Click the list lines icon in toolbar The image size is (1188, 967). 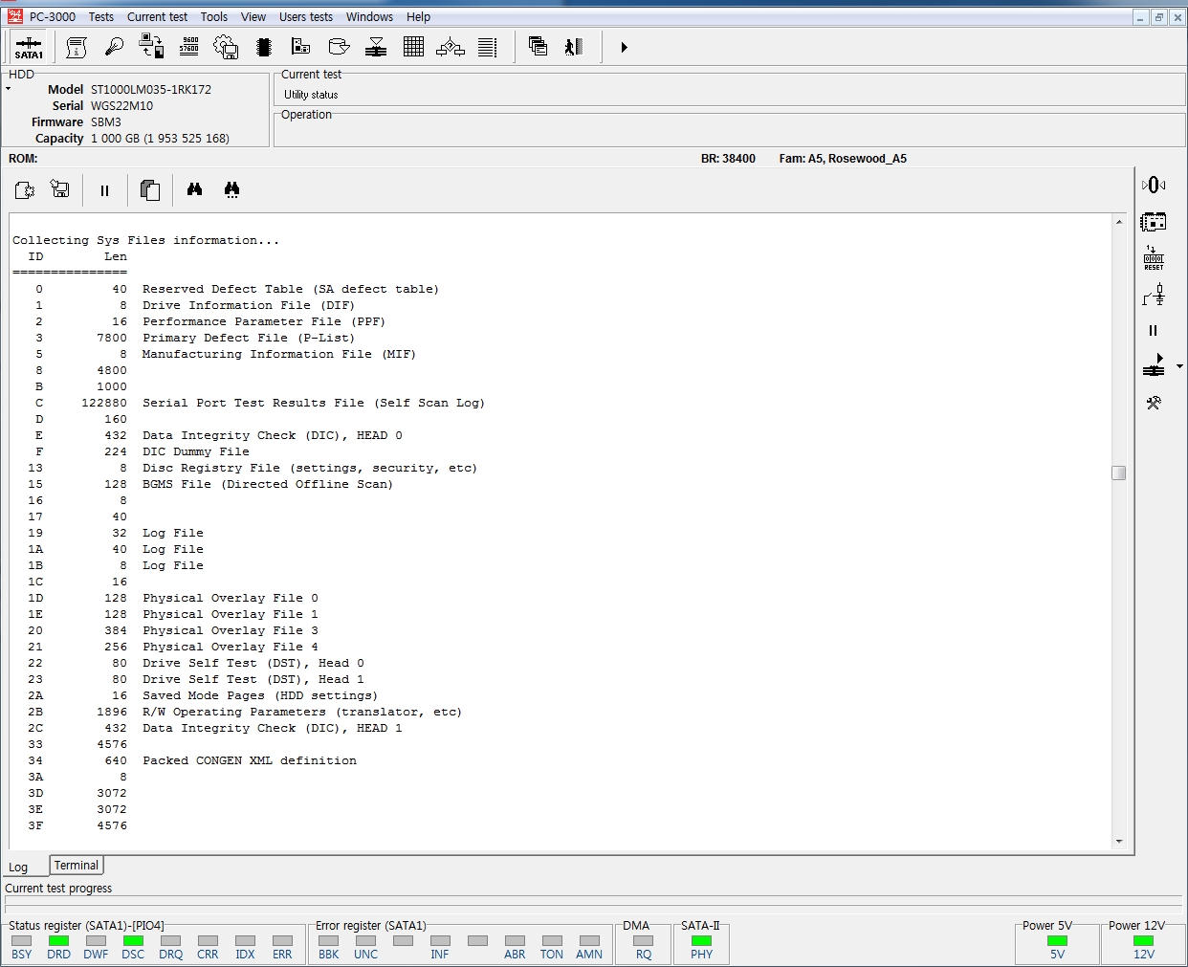(x=488, y=47)
